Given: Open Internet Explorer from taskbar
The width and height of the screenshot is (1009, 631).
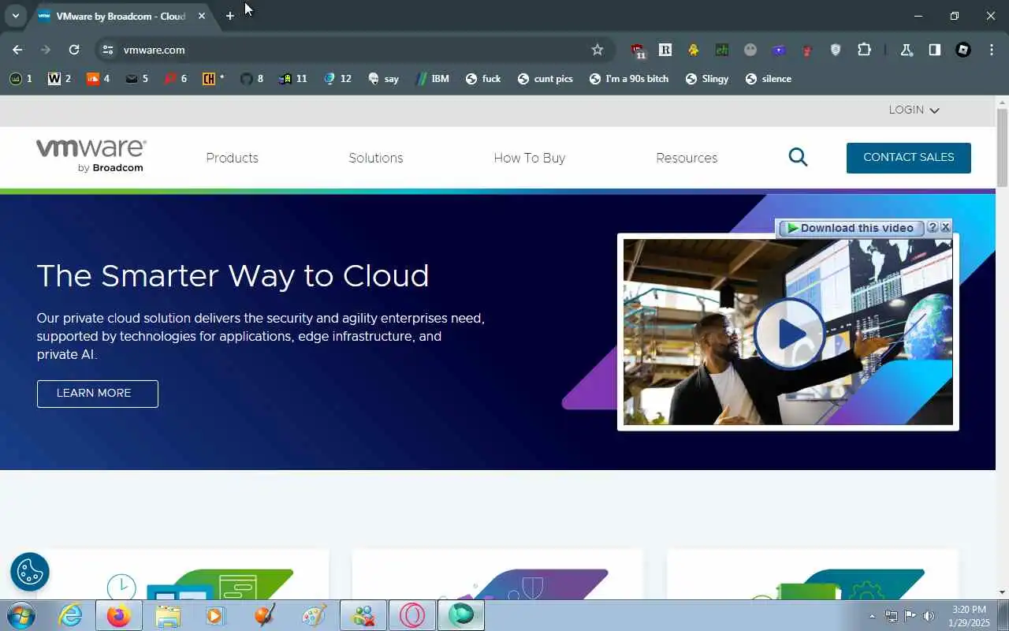Looking at the screenshot, I should pos(71,615).
